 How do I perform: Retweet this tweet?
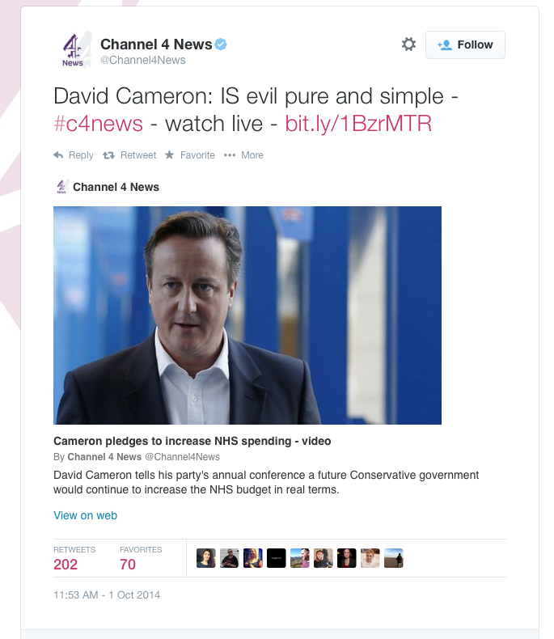(129, 155)
